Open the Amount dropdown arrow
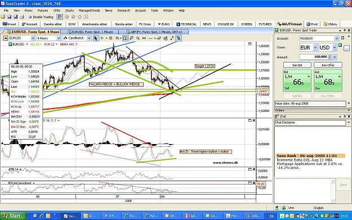The image size is (352, 220). (x=335, y=57)
